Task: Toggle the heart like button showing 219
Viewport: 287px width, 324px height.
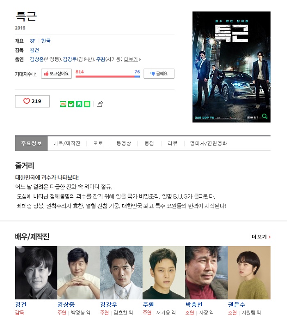Action: (32, 101)
